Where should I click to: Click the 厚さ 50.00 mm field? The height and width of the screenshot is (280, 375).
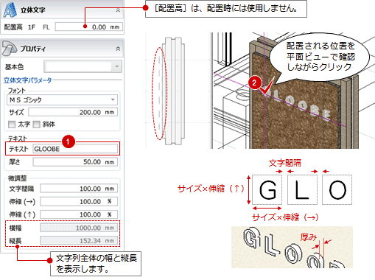click(75, 162)
